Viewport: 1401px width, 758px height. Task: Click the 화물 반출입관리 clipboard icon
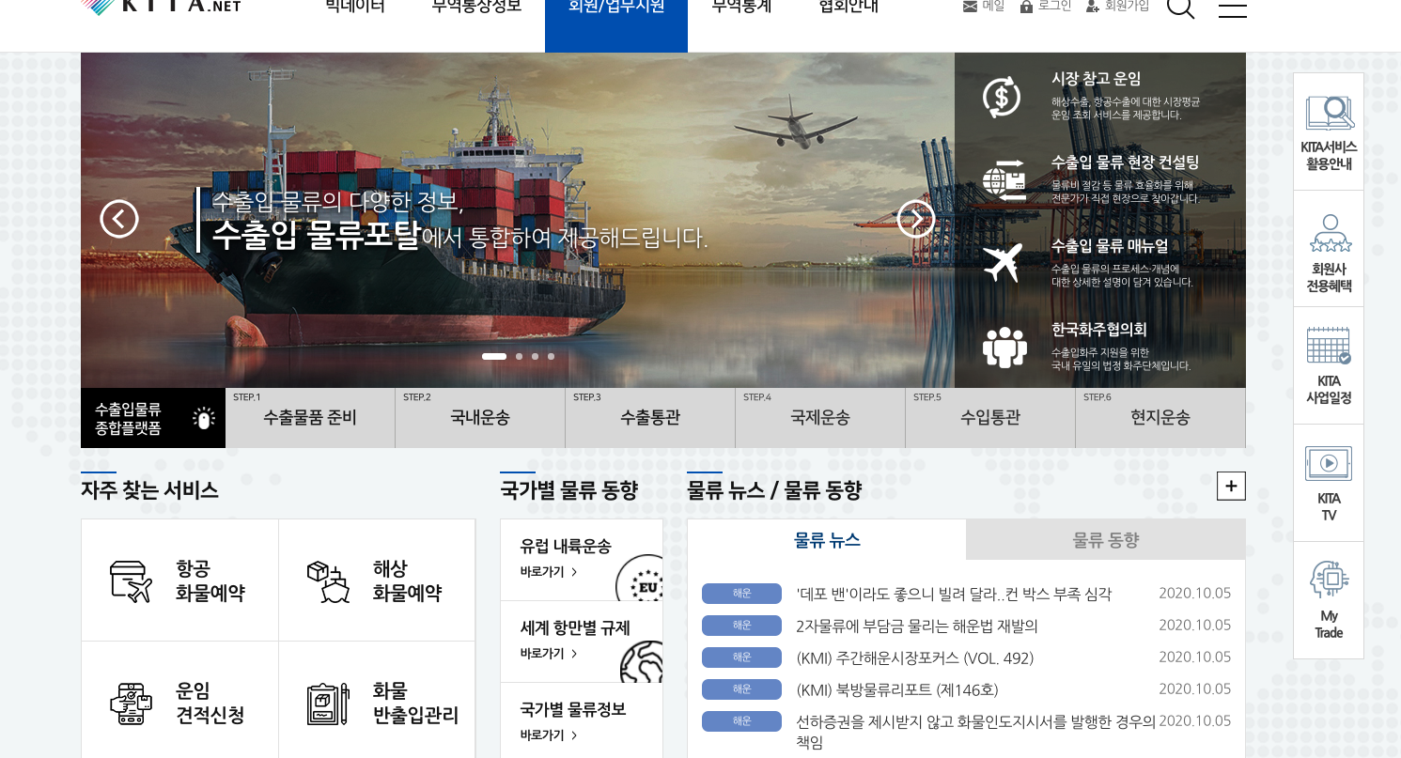point(328,704)
